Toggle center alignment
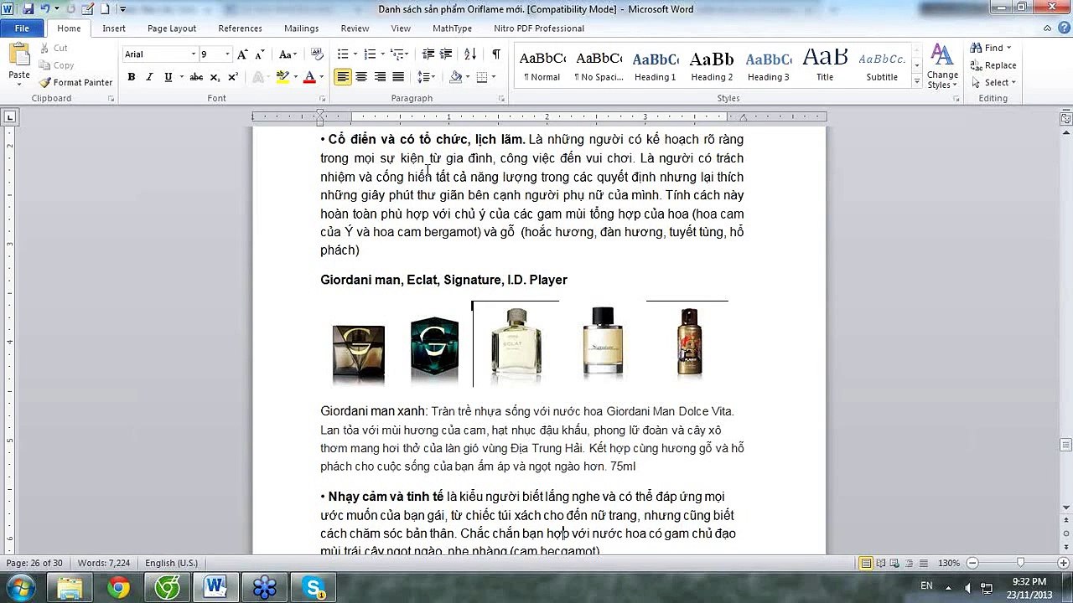1073x603 pixels. click(x=361, y=77)
